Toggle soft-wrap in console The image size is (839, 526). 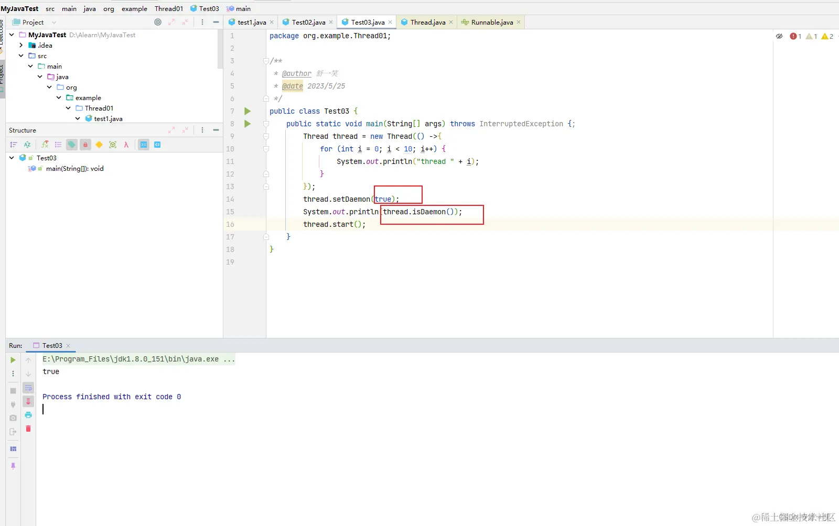click(x=28, y=388)
